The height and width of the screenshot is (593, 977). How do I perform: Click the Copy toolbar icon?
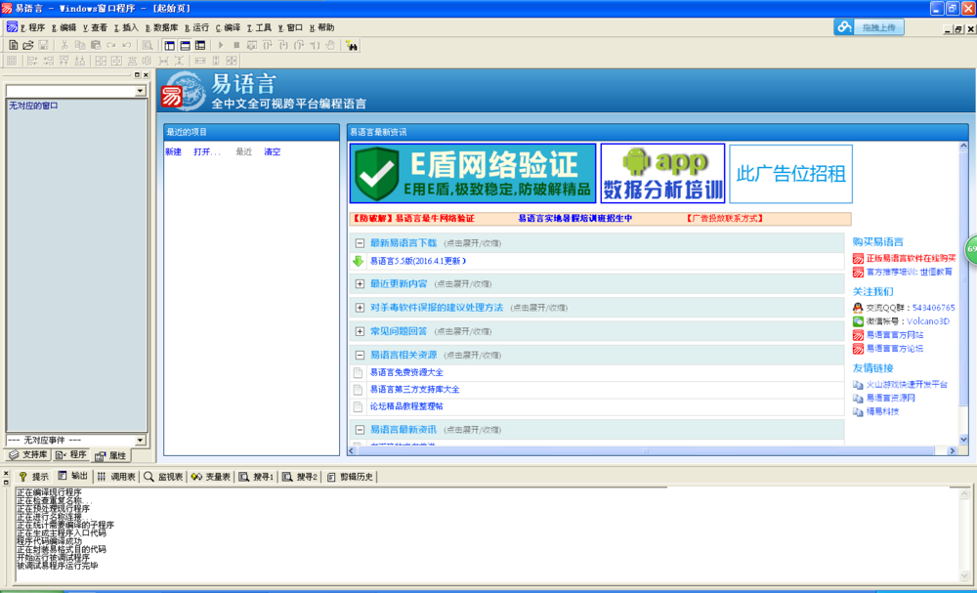80,46
